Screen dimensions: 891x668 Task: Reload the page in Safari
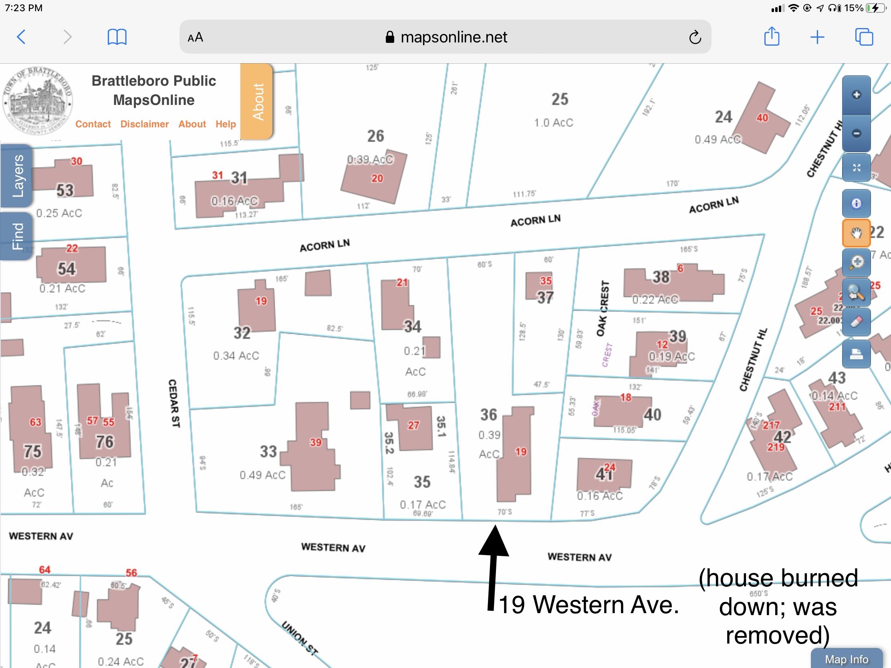695,38
